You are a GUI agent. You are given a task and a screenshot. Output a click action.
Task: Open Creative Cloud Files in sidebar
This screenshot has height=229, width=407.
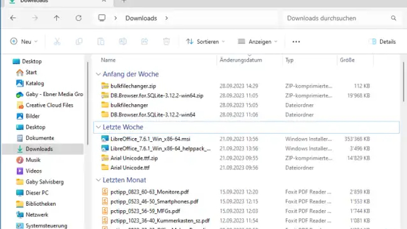(45, 105)
